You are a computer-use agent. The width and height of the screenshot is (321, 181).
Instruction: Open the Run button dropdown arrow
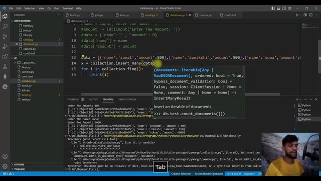click(300, 15)
